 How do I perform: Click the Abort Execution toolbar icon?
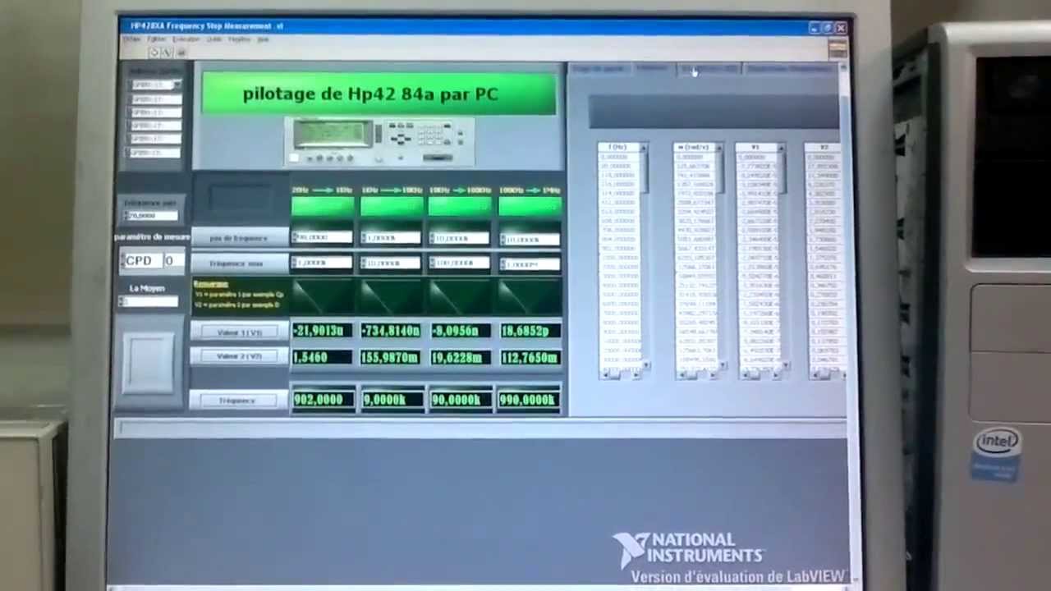(x=181, y=53)
